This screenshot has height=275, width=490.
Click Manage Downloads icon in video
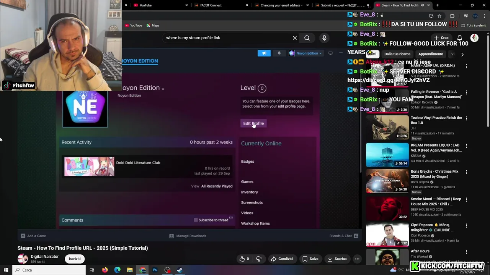tap(171, 236)
